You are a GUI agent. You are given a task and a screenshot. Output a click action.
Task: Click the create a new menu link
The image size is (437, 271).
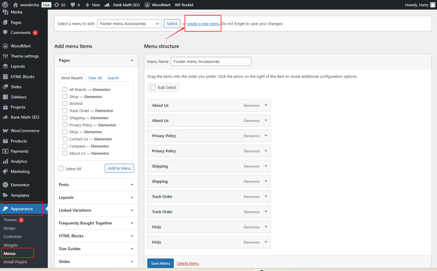coord(203,24)
